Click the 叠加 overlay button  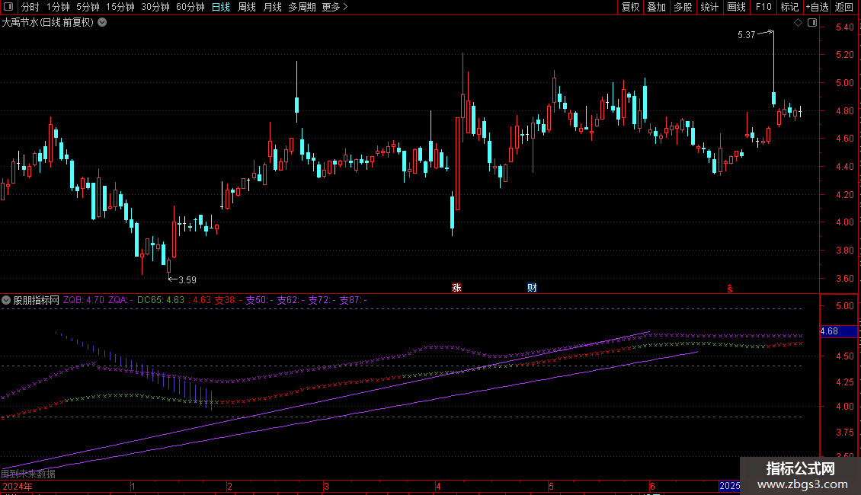click(657, 7)
